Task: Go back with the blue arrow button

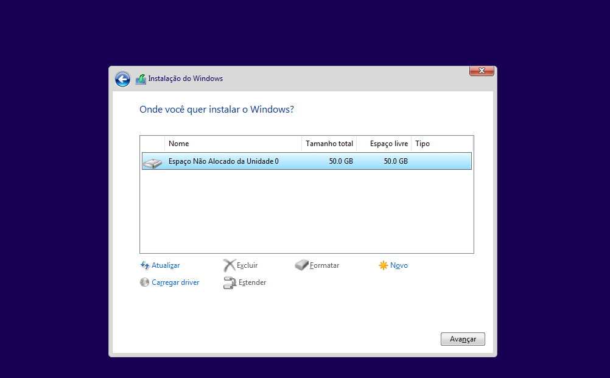Action: pos(122,79)
